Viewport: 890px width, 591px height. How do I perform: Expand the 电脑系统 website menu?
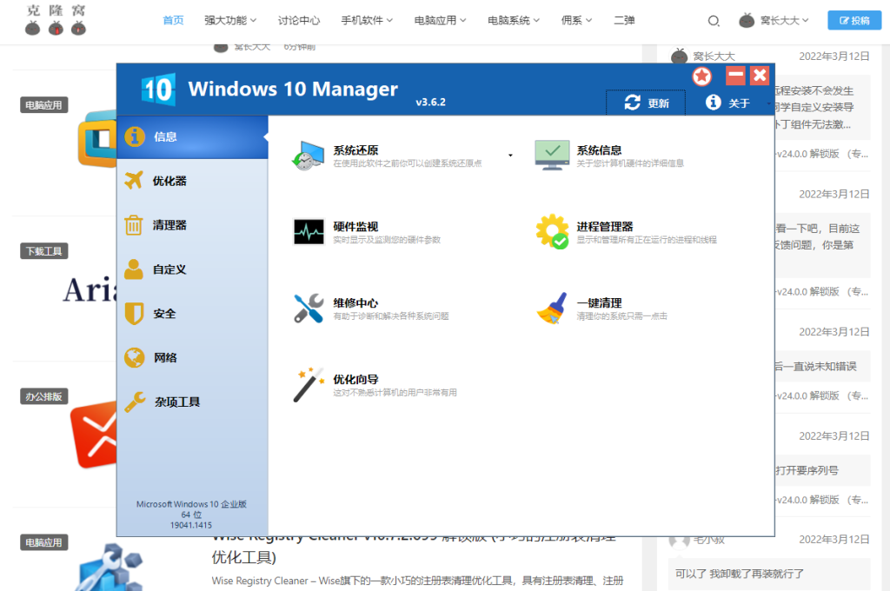513,21
